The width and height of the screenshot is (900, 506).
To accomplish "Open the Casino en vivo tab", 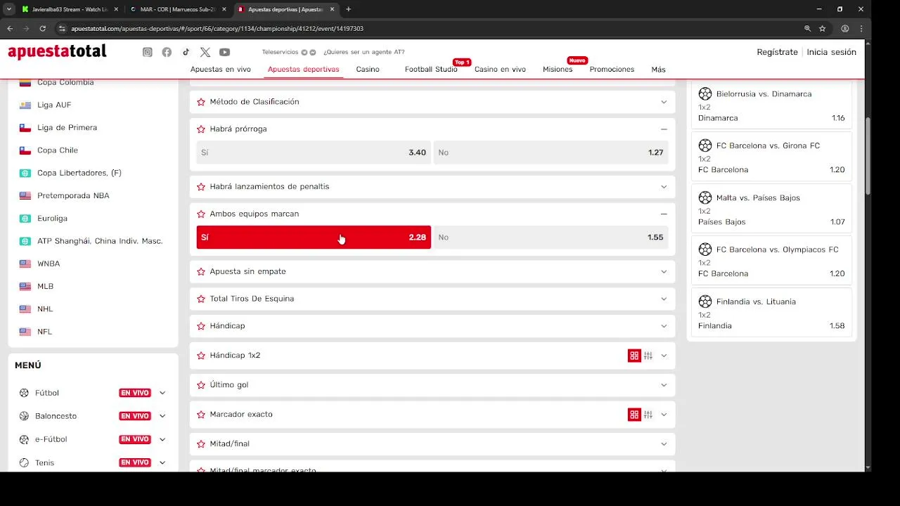I will (x=500, y=70).
